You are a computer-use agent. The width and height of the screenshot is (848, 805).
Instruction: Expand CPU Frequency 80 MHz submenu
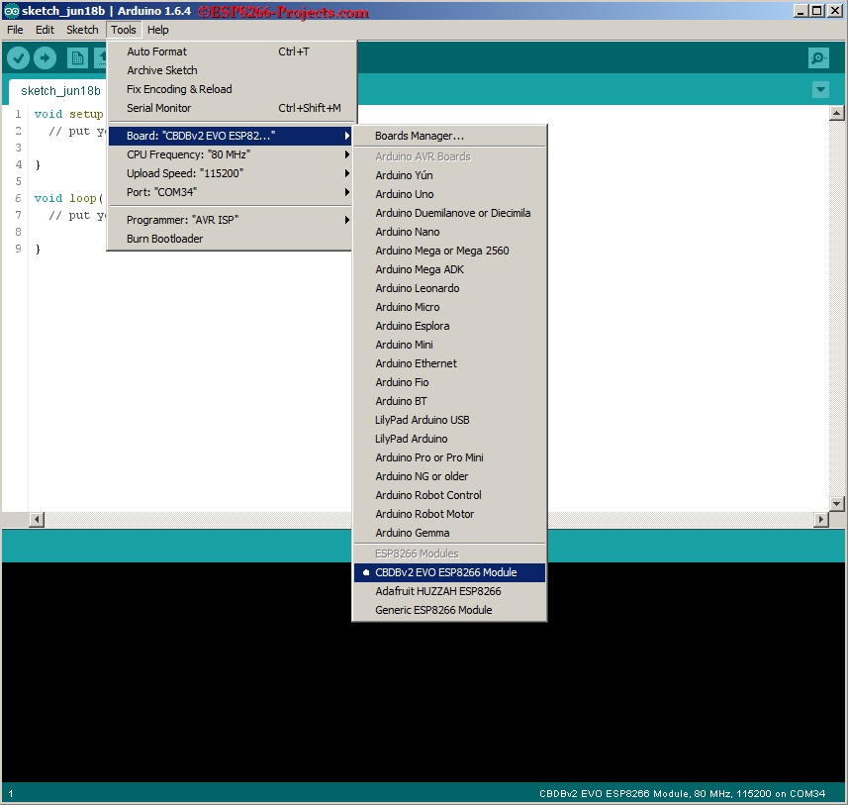point(232,154)
